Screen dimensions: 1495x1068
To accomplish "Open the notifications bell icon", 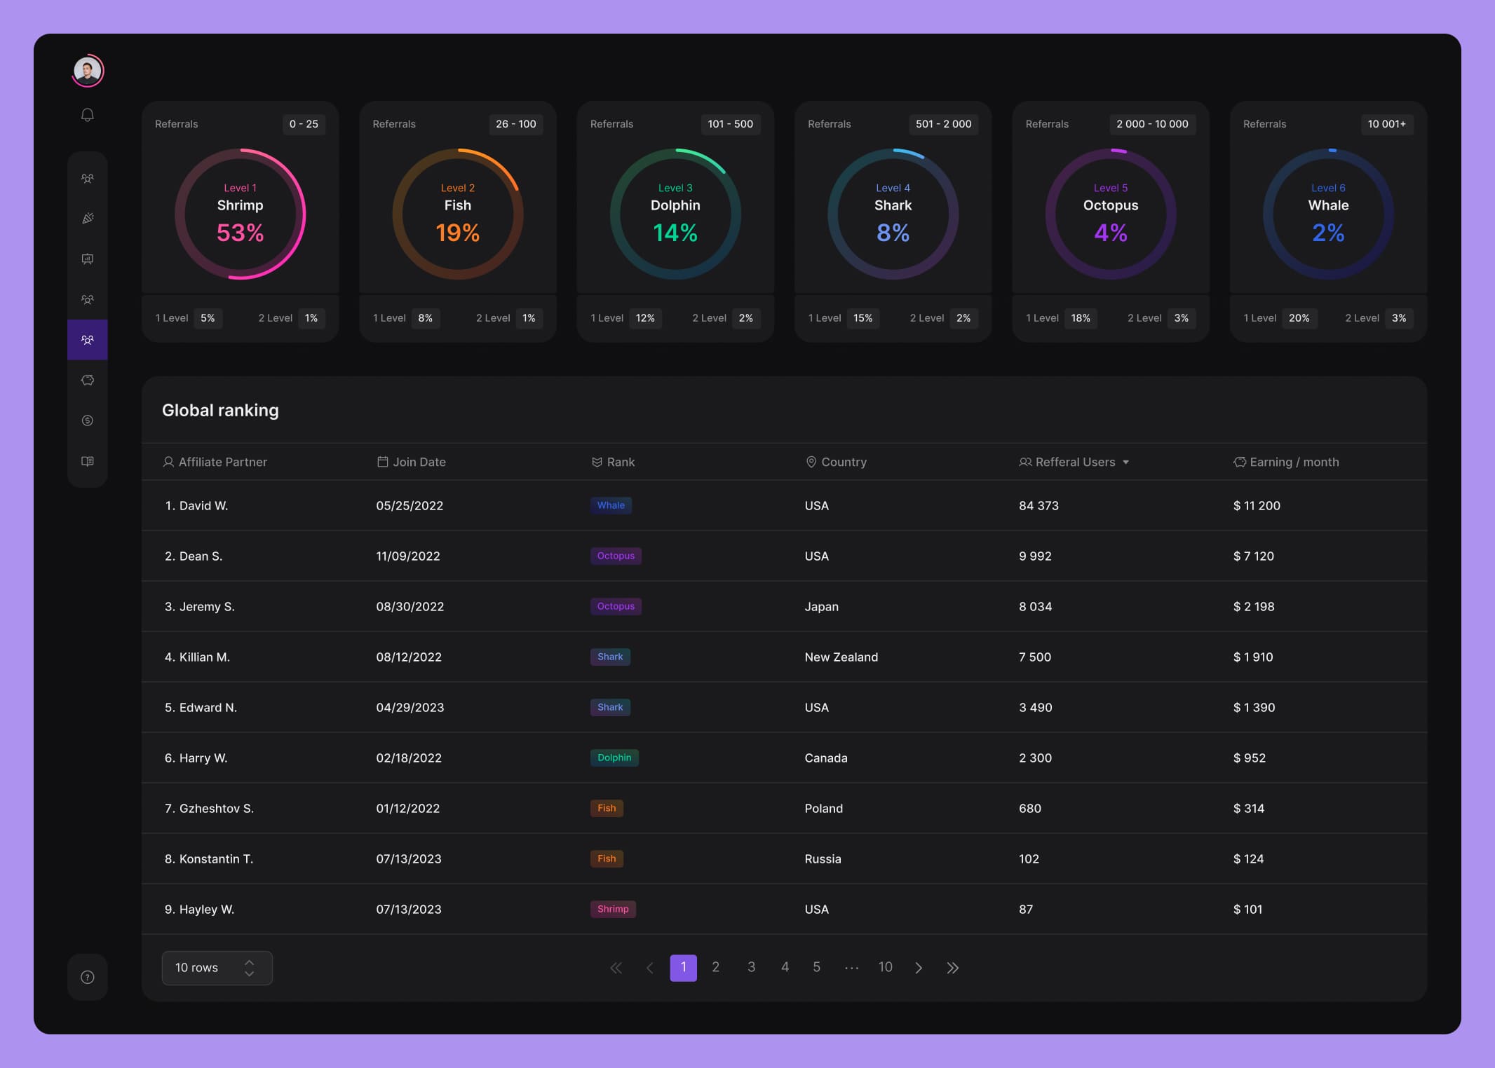I will tap(87, 114).
